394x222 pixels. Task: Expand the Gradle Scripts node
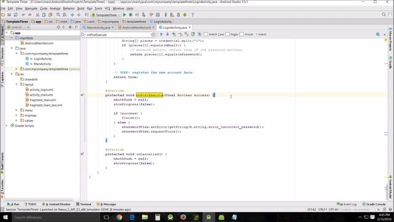[7, 126]
